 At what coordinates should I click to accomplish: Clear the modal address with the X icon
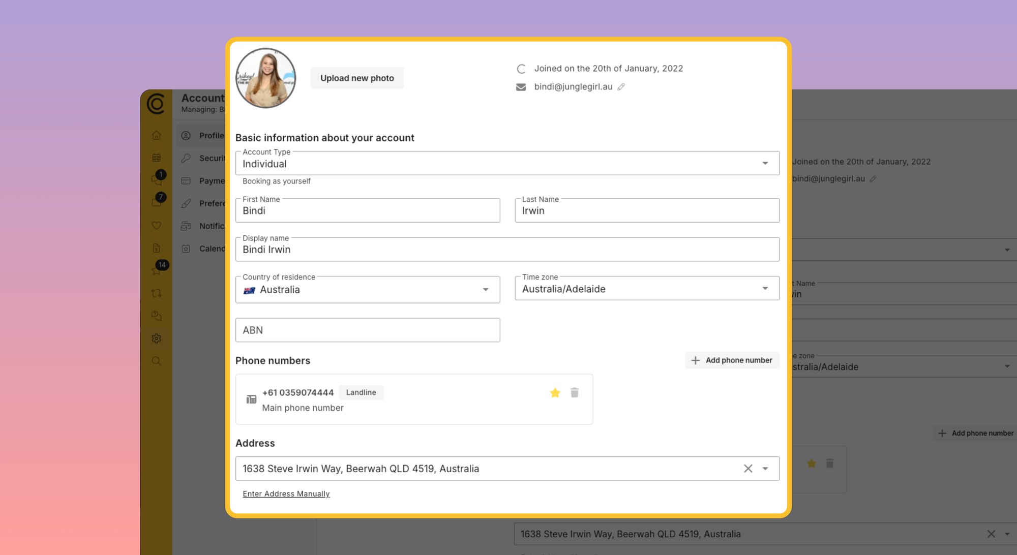pyautogui.click(x=748, y=469)
